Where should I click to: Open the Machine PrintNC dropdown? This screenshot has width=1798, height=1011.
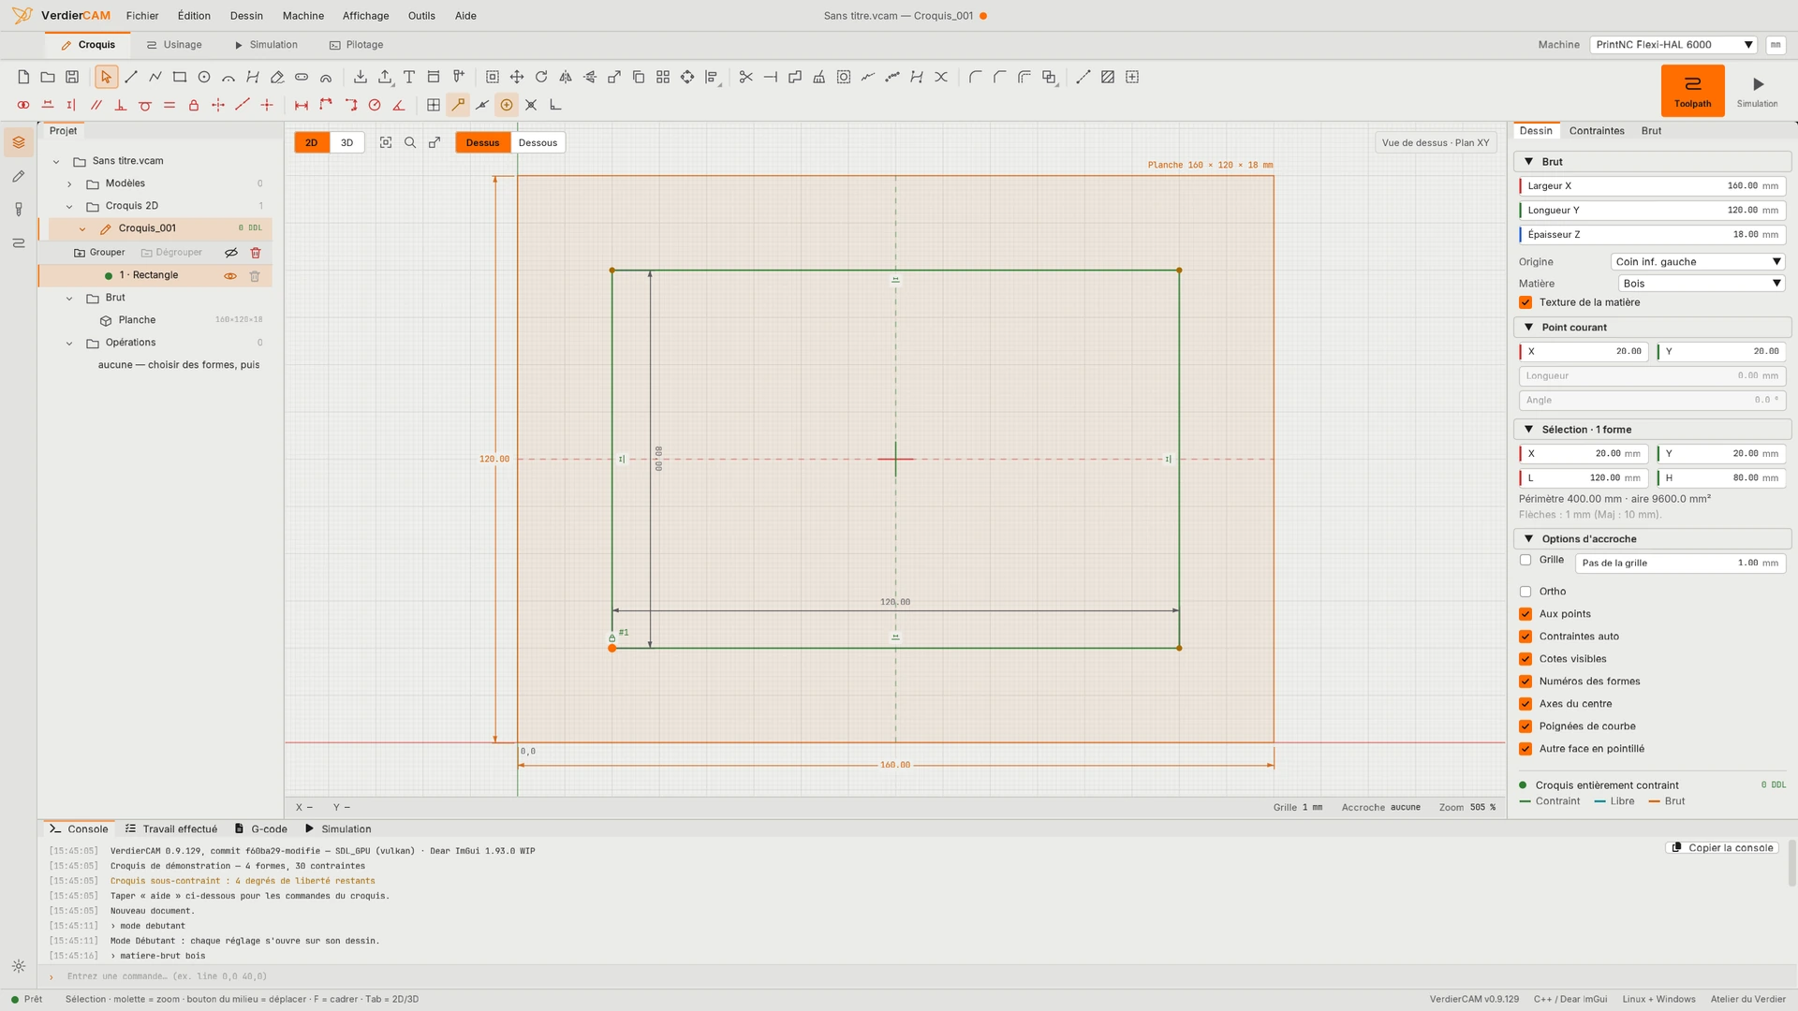1673,45
